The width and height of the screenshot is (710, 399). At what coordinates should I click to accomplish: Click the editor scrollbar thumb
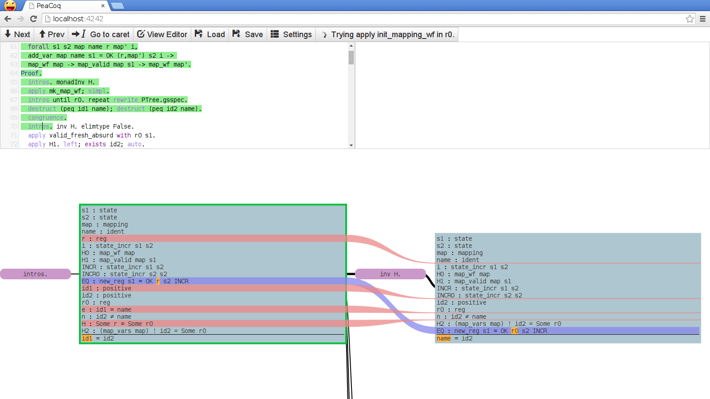(x=351, y=58)
